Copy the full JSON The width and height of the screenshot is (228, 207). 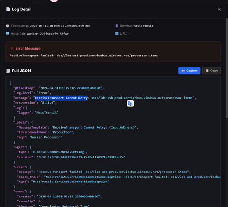(212, 71)
